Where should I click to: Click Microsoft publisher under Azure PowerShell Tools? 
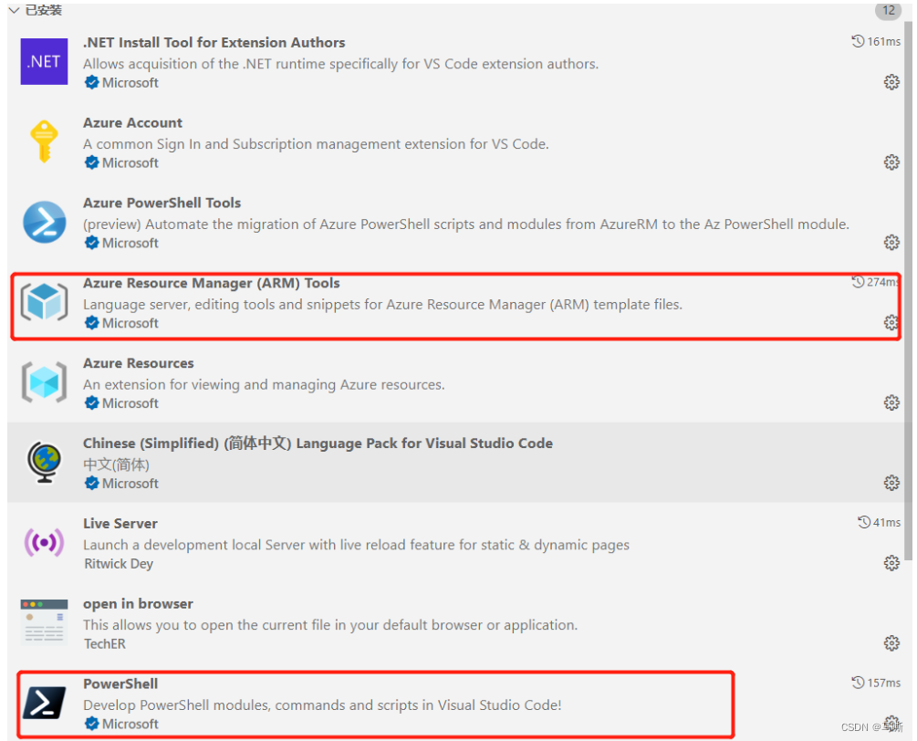tap(130, 243)
